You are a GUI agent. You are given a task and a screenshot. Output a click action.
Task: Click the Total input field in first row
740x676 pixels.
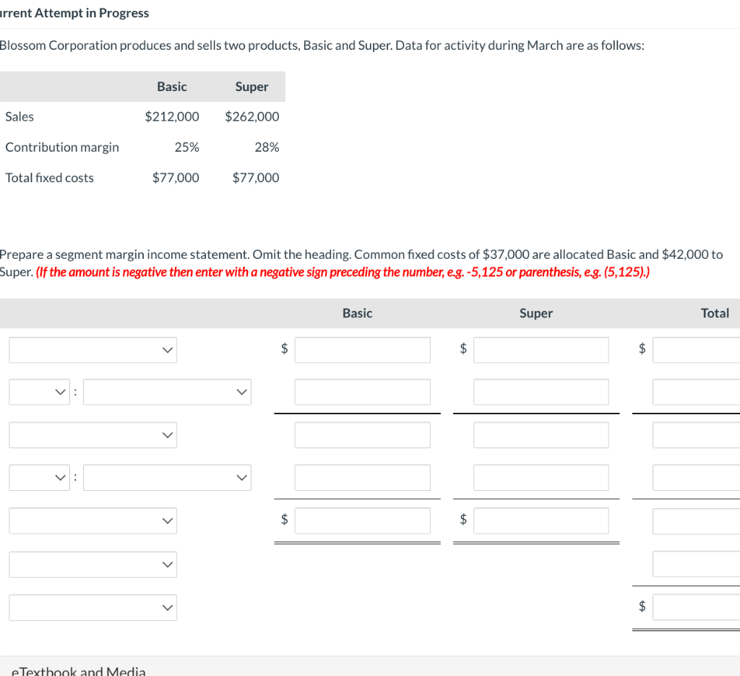coord(697,350)
